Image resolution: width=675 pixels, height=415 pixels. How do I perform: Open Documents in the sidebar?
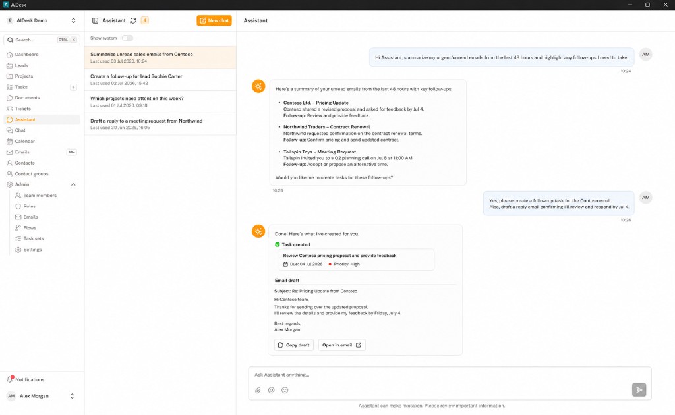pos(27,98)
